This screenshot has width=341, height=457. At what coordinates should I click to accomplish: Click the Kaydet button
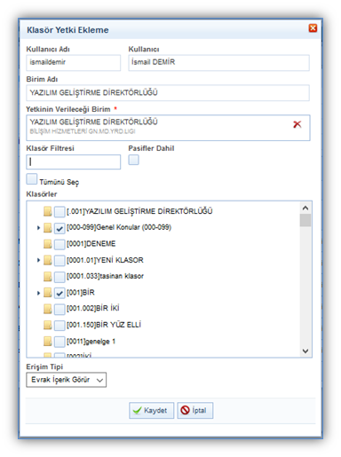151,410
